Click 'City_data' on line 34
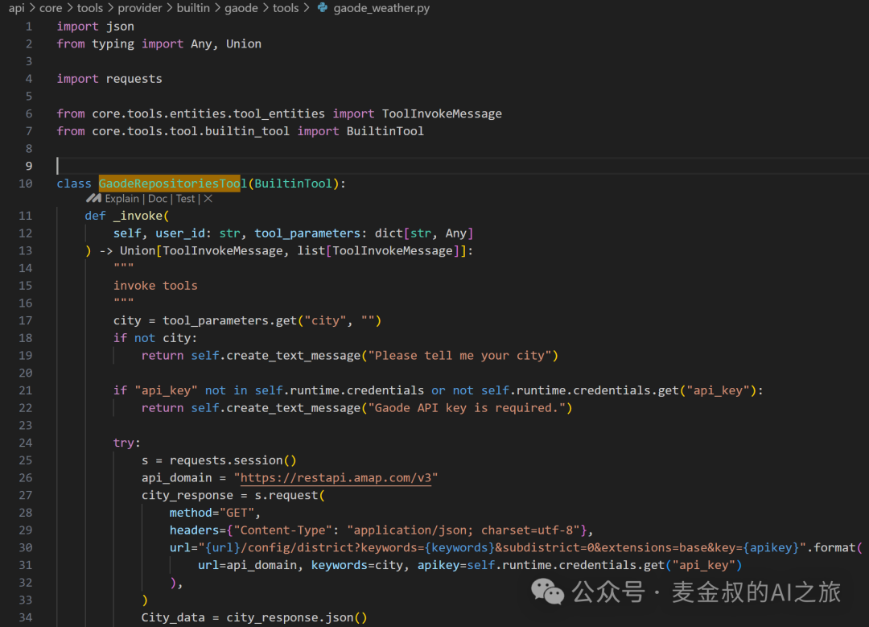The height and width of the screenshot is (627, 869). [173, 617]
